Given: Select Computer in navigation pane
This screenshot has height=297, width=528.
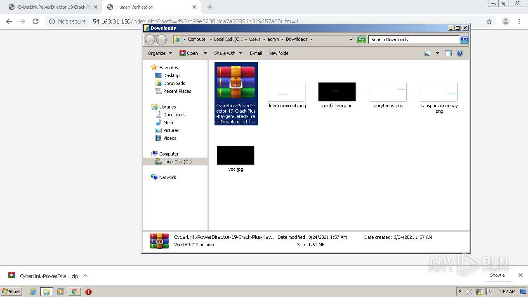Looking at the screenshot, I should coord(169,154).
